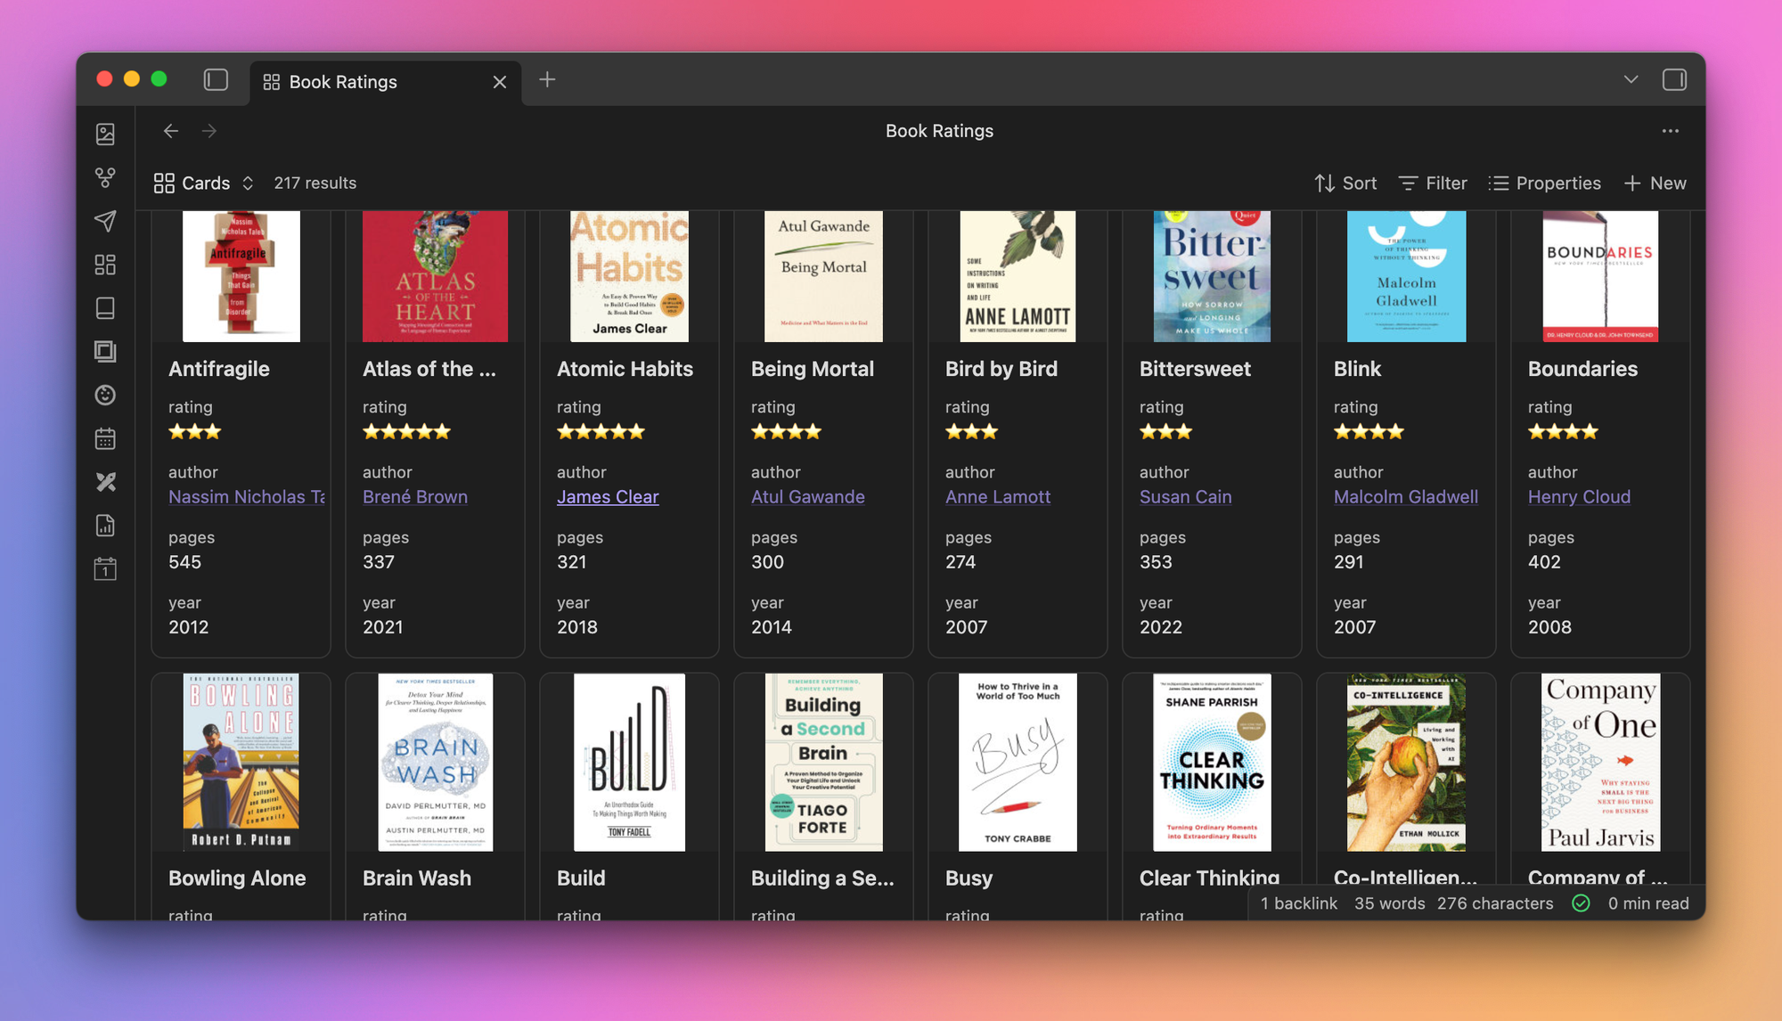Navigate back with the left arrow
Image resolution: width=1782 pixels, height=1021 pixels.
click(x=171, y=131)
